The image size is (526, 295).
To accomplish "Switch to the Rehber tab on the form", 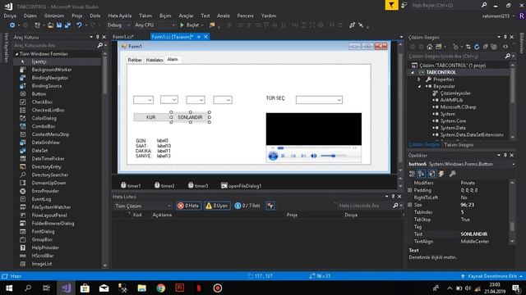I will (x=135, y=60).
